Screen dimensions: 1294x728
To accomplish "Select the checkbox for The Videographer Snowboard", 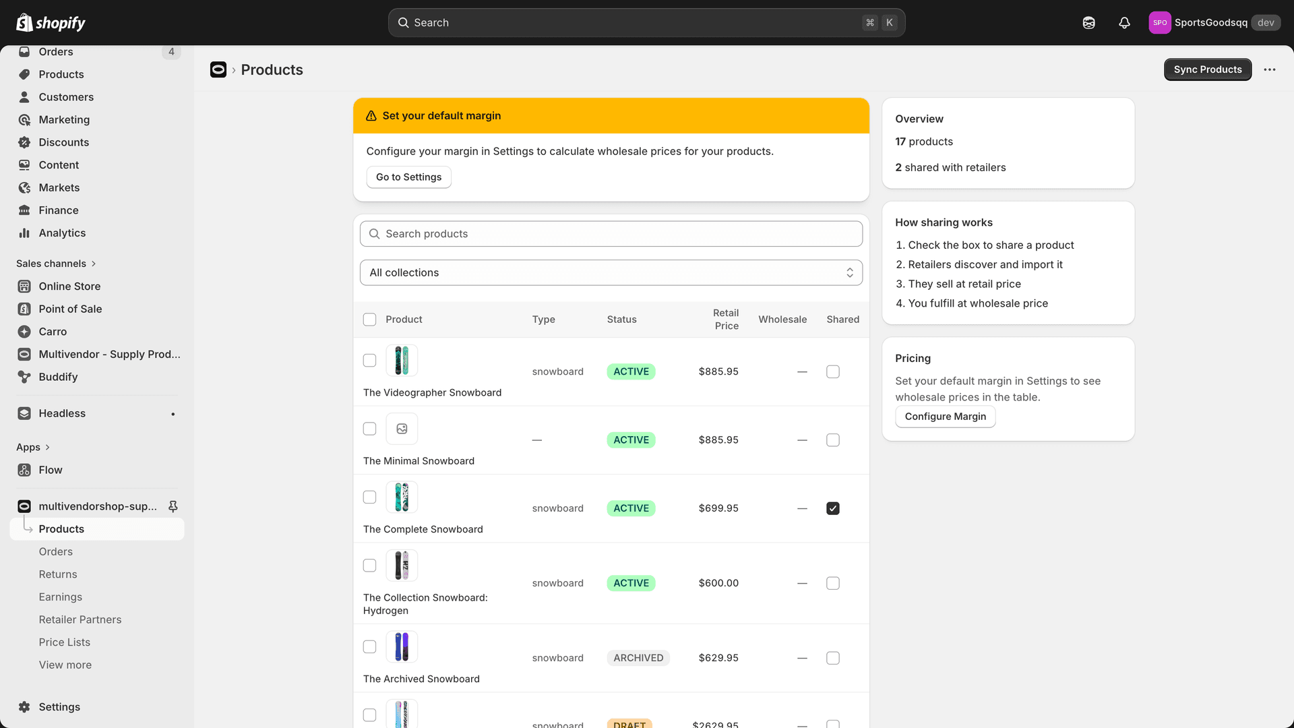I will click(x=369, y=361).
